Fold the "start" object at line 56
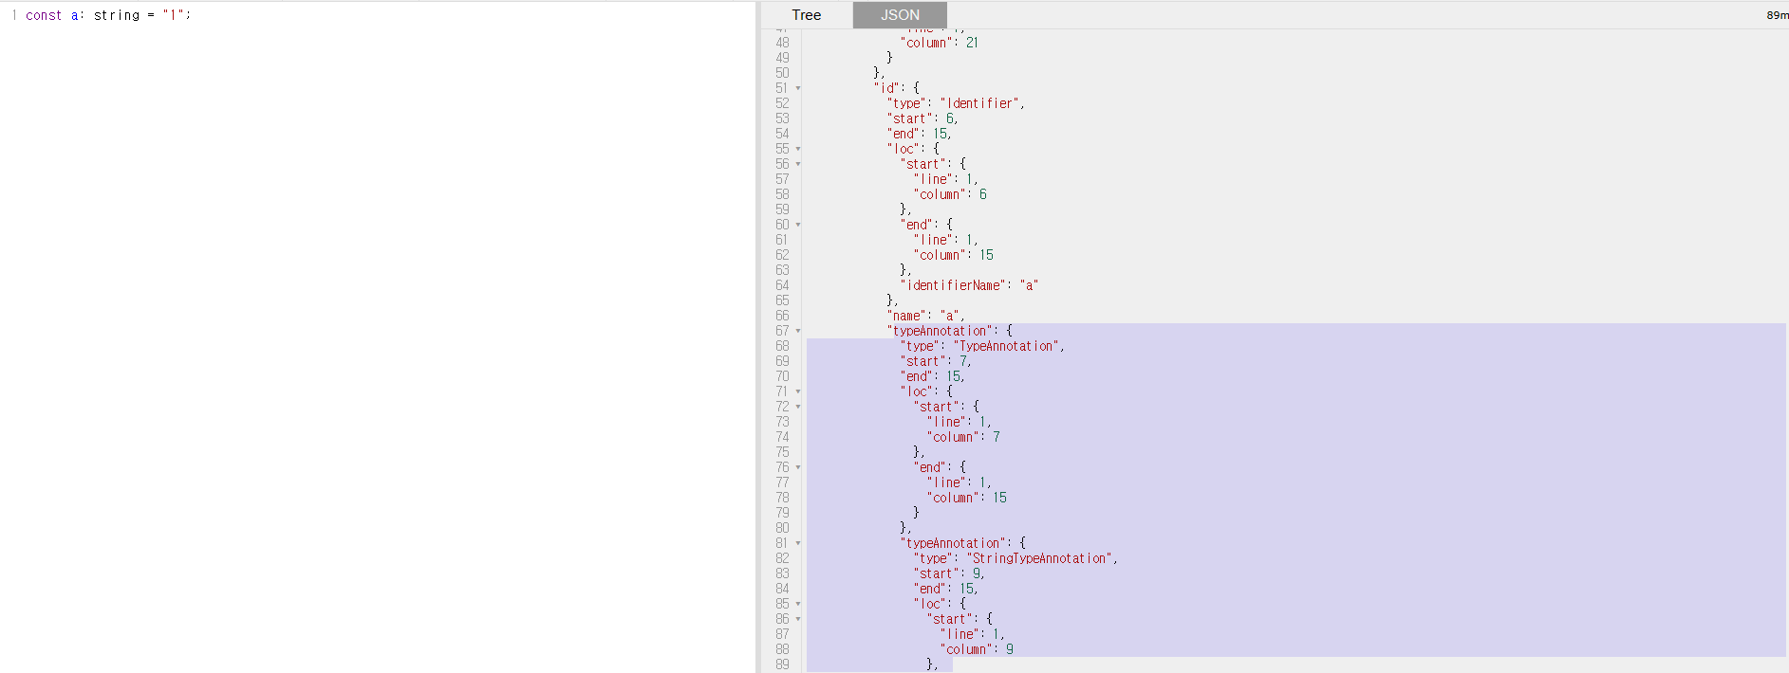Screen dimensions: 1789x673 pos(798,164)
